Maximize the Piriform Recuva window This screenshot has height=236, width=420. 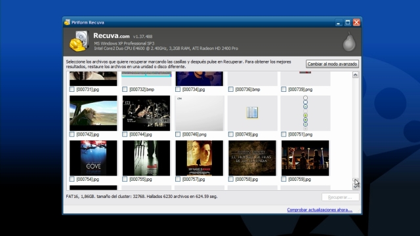(347, 22)
